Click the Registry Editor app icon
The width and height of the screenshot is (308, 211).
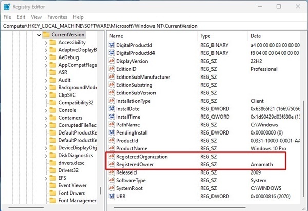coord(7,7)
